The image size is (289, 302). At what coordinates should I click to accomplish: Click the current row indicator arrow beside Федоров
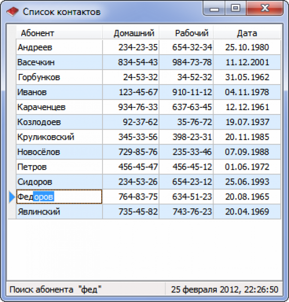pyautogui.click(x=12, y=197)
